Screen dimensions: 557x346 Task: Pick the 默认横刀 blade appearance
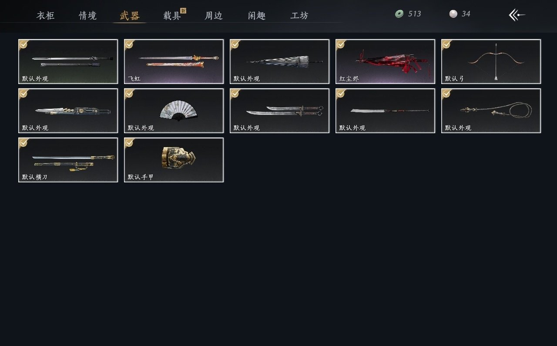68,160
